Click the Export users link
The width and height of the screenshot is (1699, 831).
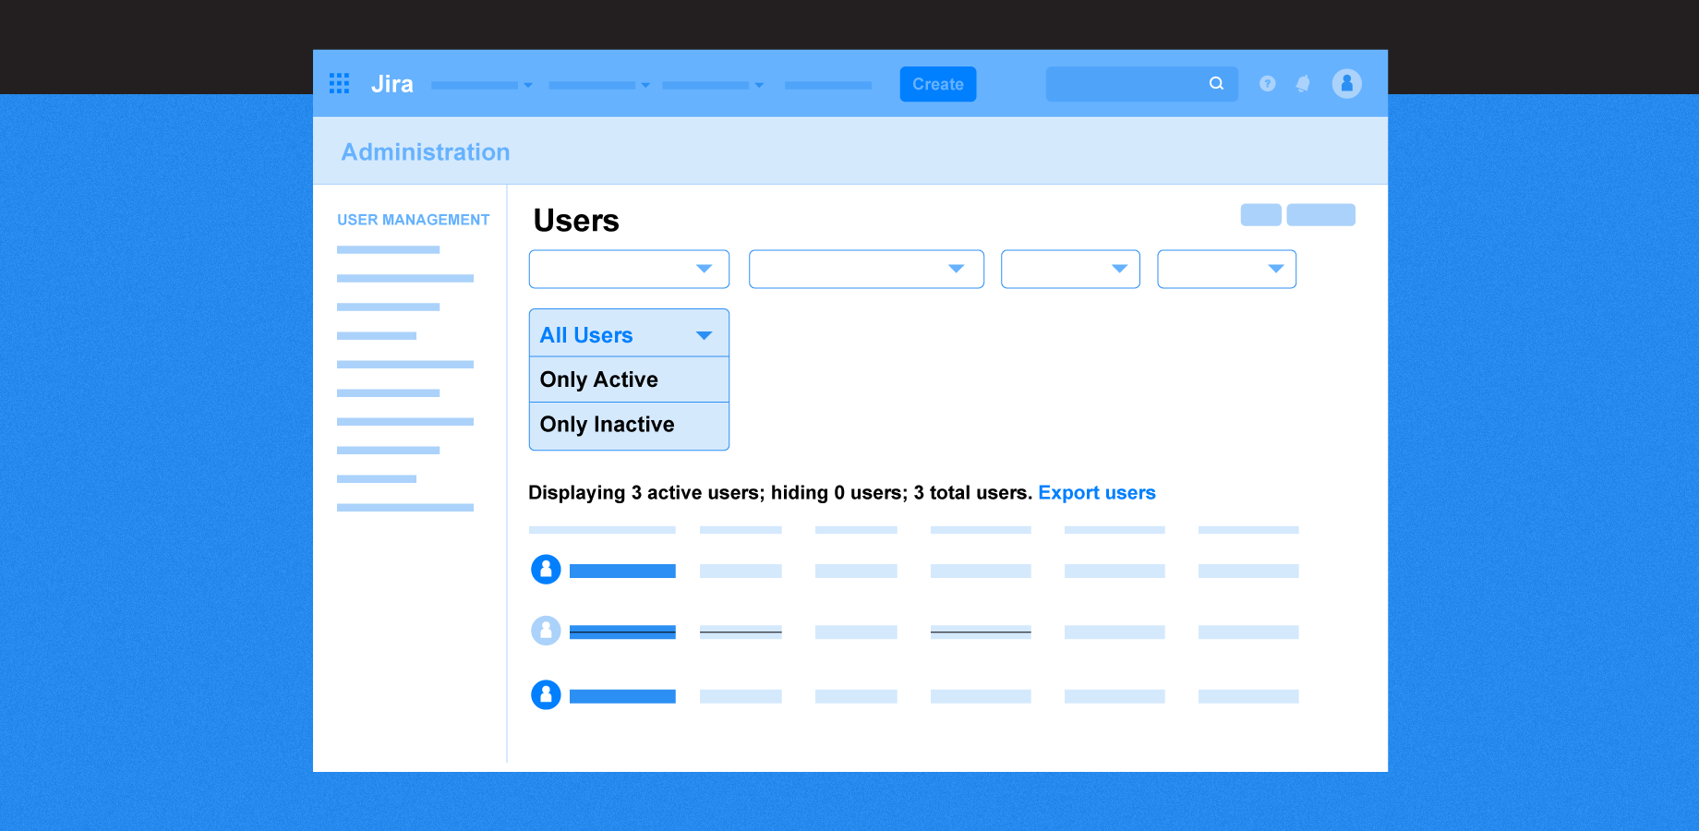click(x=1097, y=493)
